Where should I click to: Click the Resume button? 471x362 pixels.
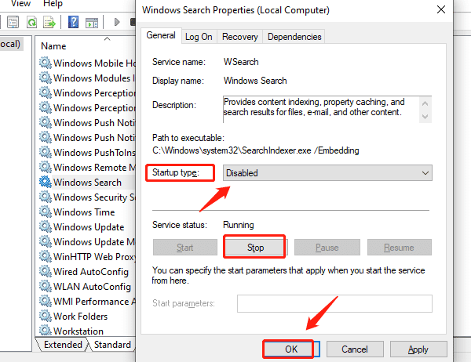(x=400, y=248)
